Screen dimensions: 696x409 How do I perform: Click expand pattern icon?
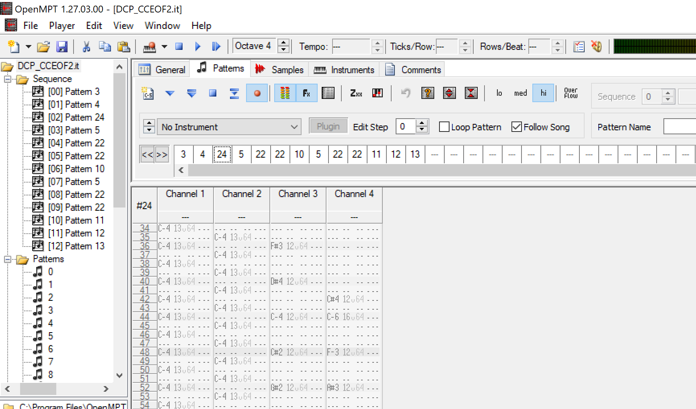449,93
